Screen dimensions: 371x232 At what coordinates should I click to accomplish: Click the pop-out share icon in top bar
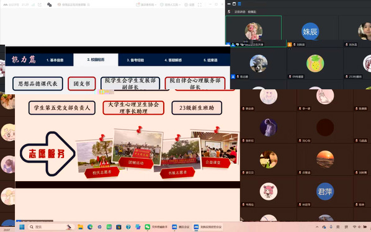pos(40,4)
